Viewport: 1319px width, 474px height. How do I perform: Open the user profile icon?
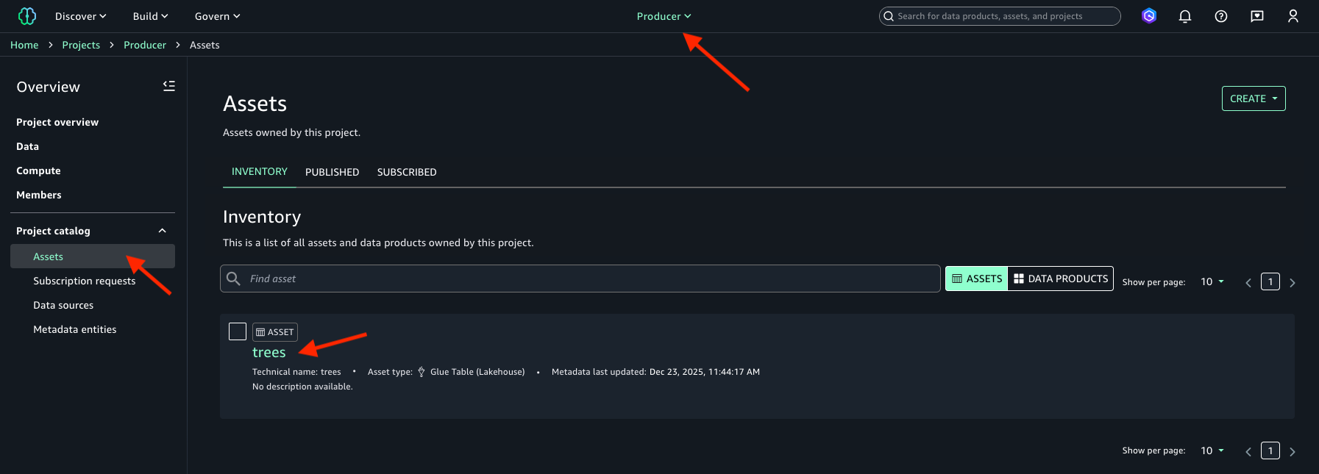[1293, 16]
